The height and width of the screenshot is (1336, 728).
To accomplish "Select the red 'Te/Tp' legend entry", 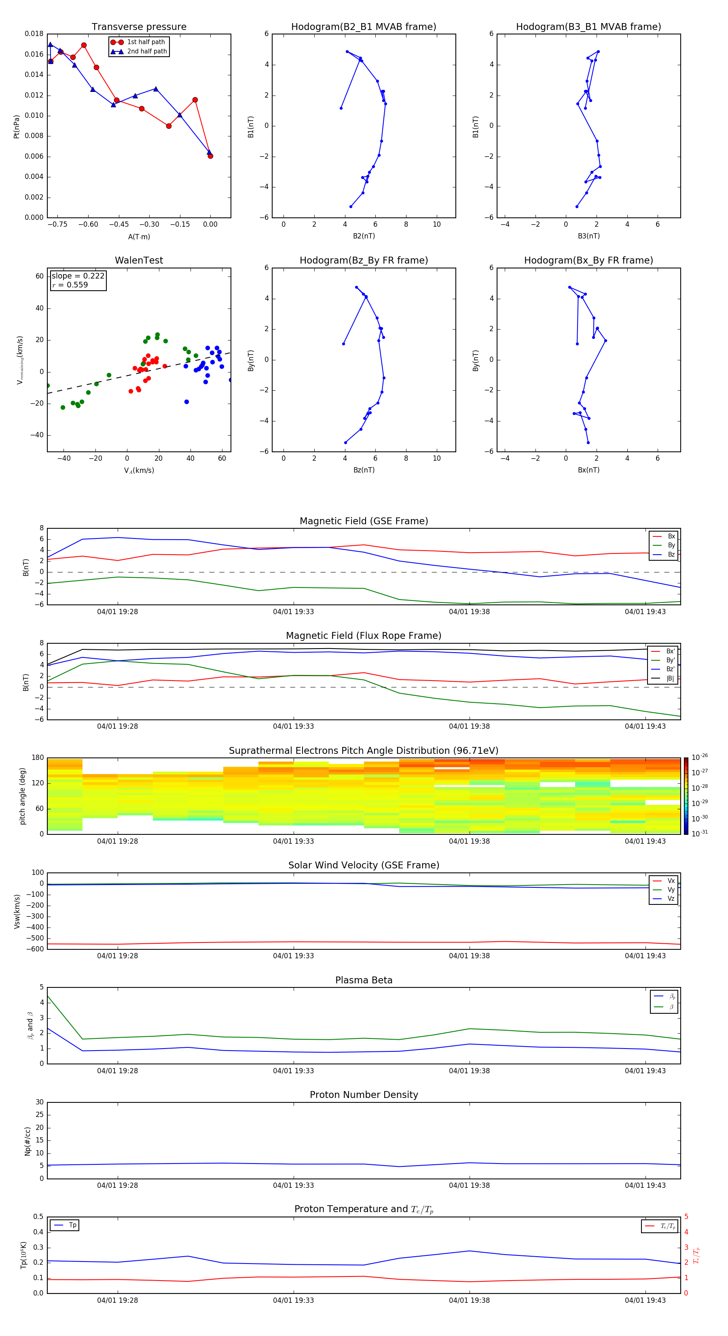I will click(x=660, y=1226).
